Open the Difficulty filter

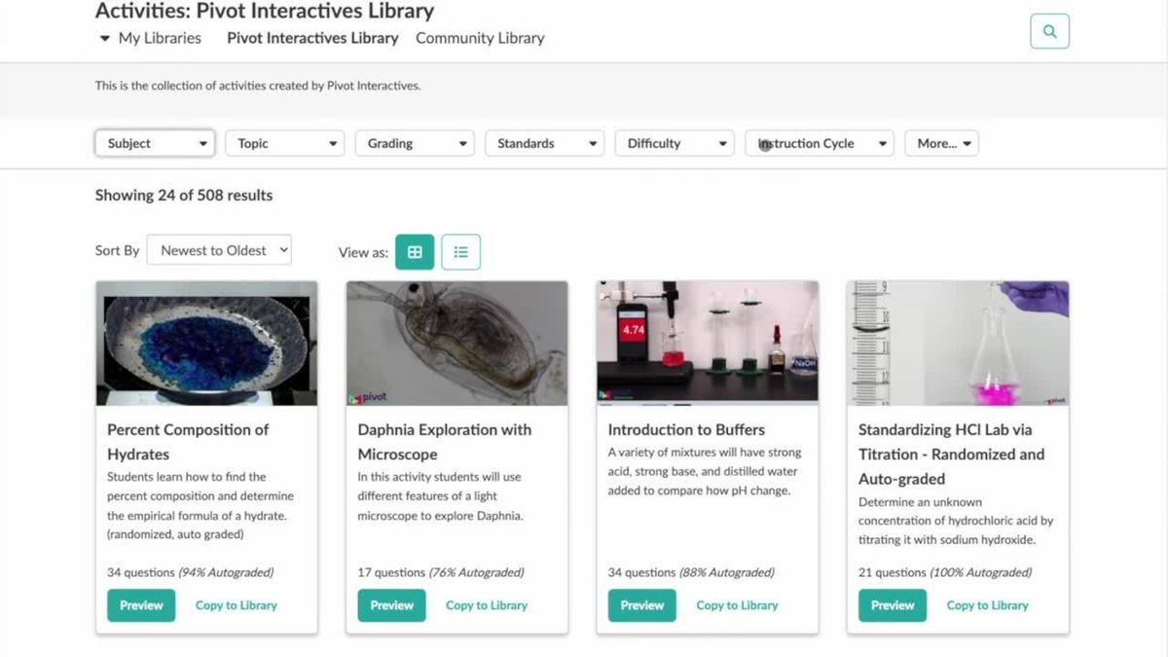674,142
